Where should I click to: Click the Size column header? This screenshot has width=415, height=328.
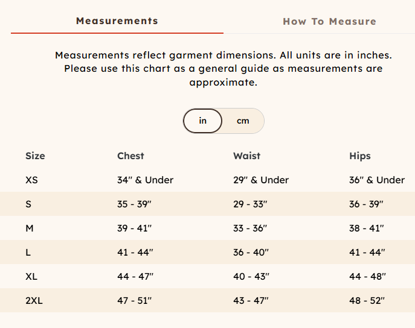pyautogui.click(x=35, y=156)
